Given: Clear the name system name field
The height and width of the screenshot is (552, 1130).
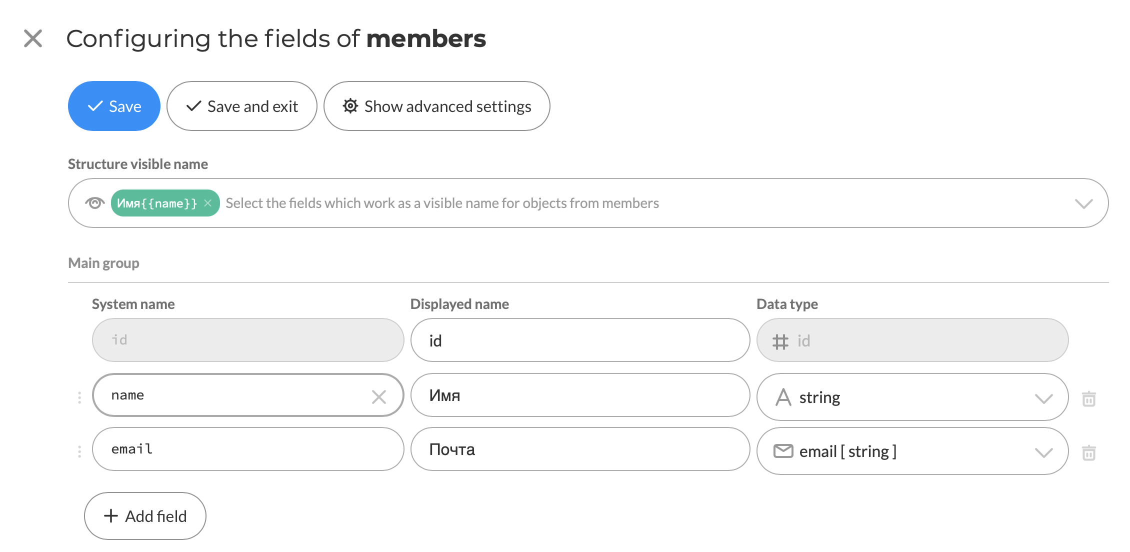Looking at the screenshot, I should pos(379,397).
